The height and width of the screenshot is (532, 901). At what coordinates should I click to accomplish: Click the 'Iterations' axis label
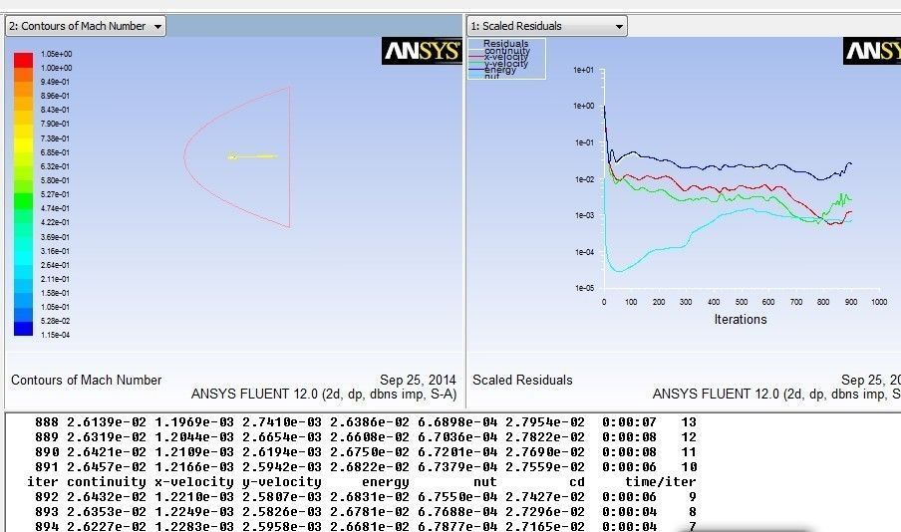[741, 320]
